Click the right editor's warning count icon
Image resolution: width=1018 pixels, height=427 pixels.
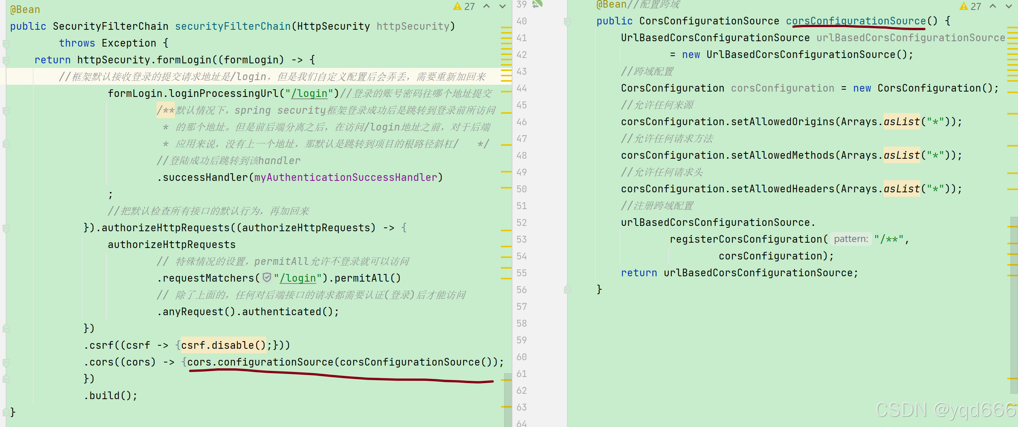click(963, 6)
